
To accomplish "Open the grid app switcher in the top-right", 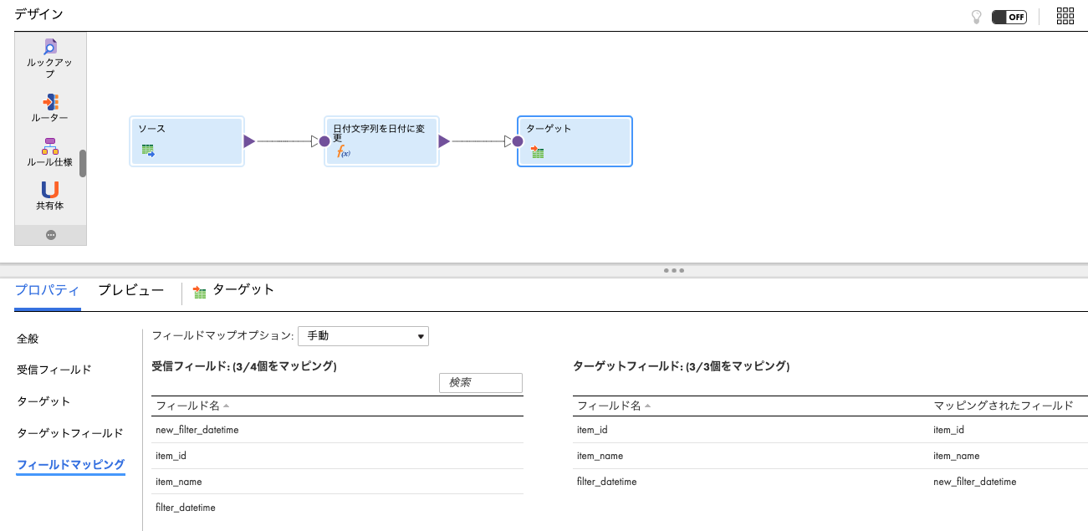I will coord(1065,15).
